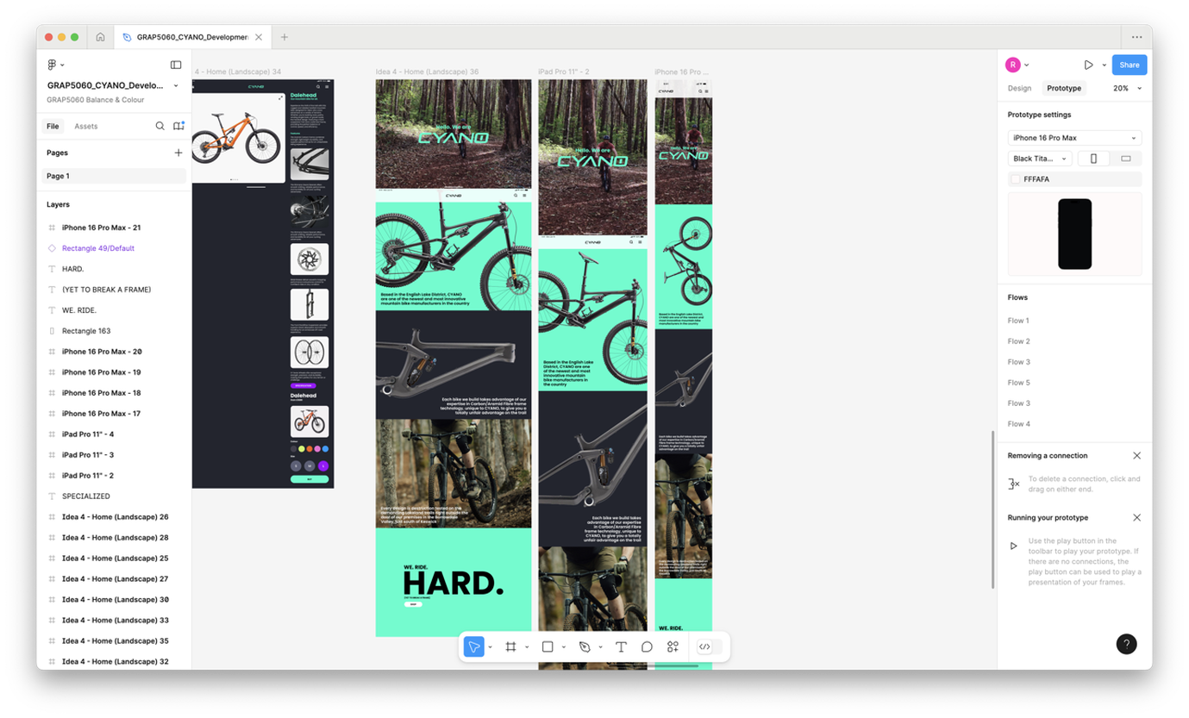Select the Comment tool

tap(647, 646)
